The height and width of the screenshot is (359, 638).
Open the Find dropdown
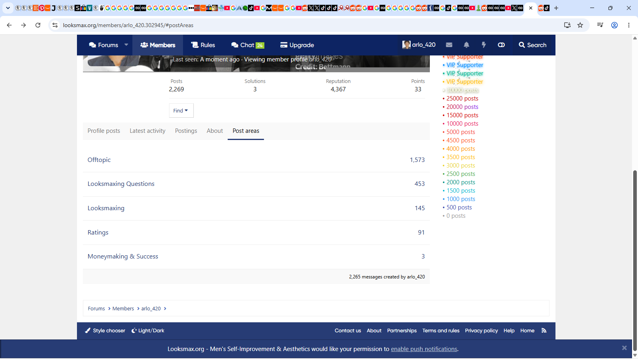pos(181,110)
